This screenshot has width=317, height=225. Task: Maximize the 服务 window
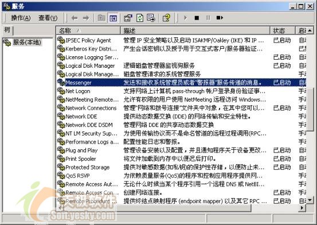pos(301,6)
